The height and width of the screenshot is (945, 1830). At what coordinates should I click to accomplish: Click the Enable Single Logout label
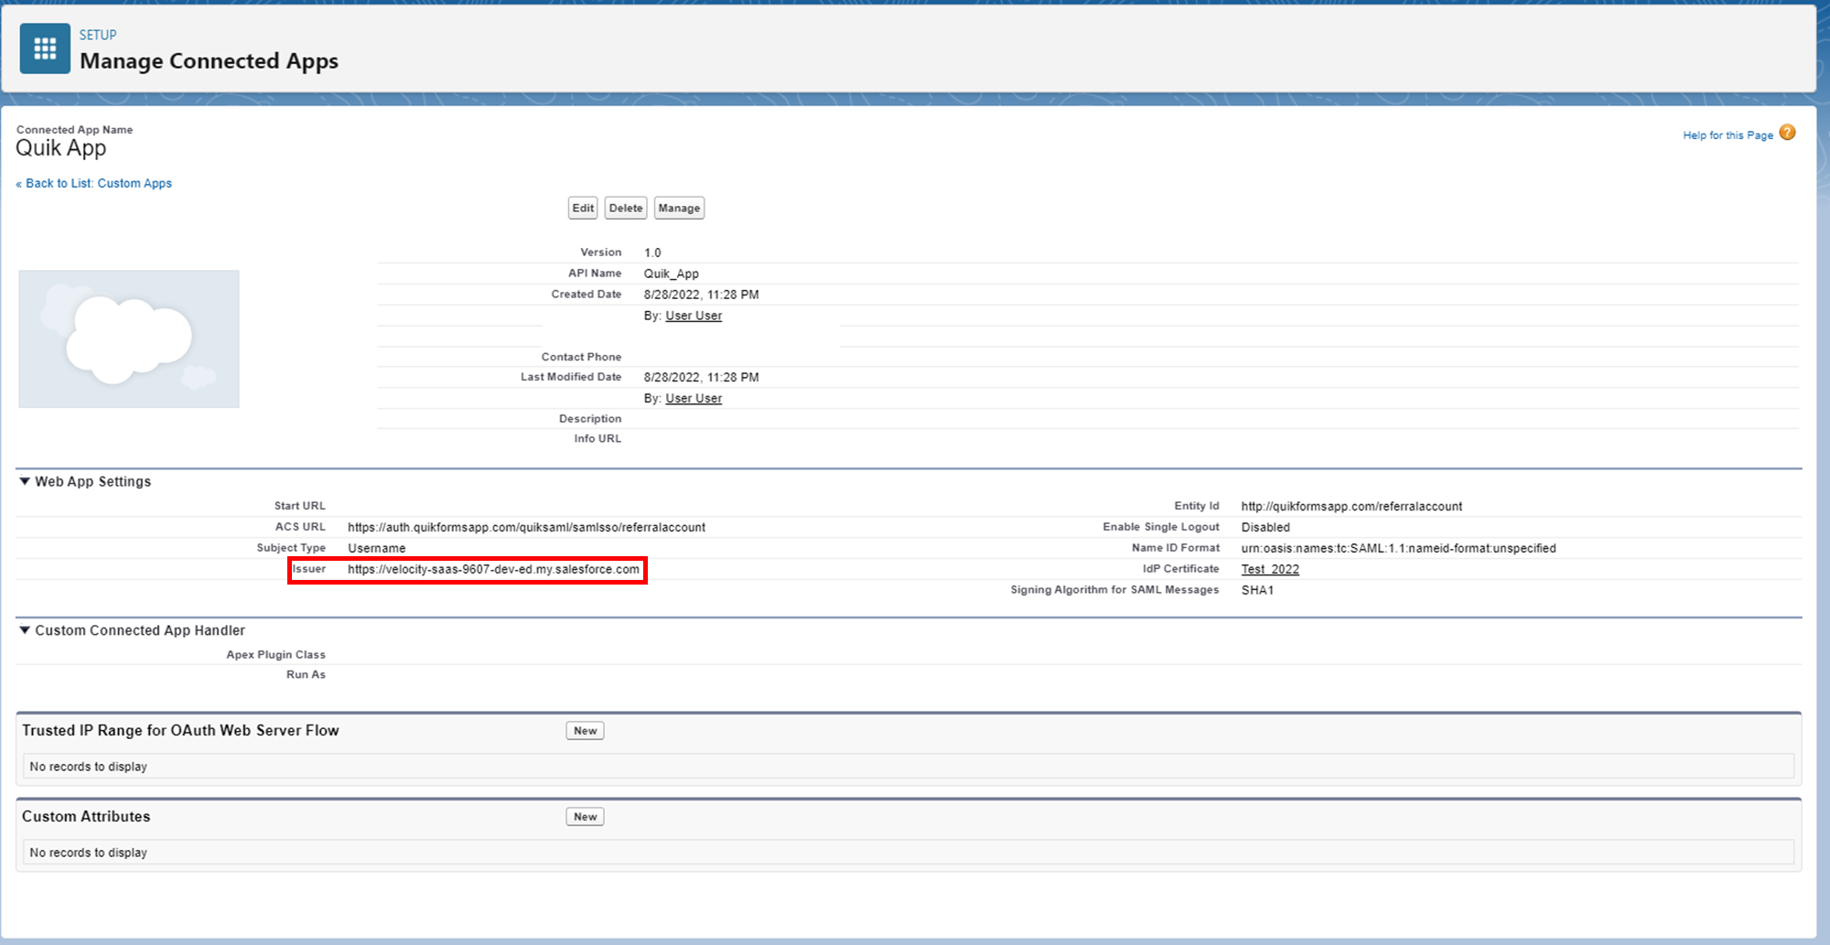pos(1161,527)
